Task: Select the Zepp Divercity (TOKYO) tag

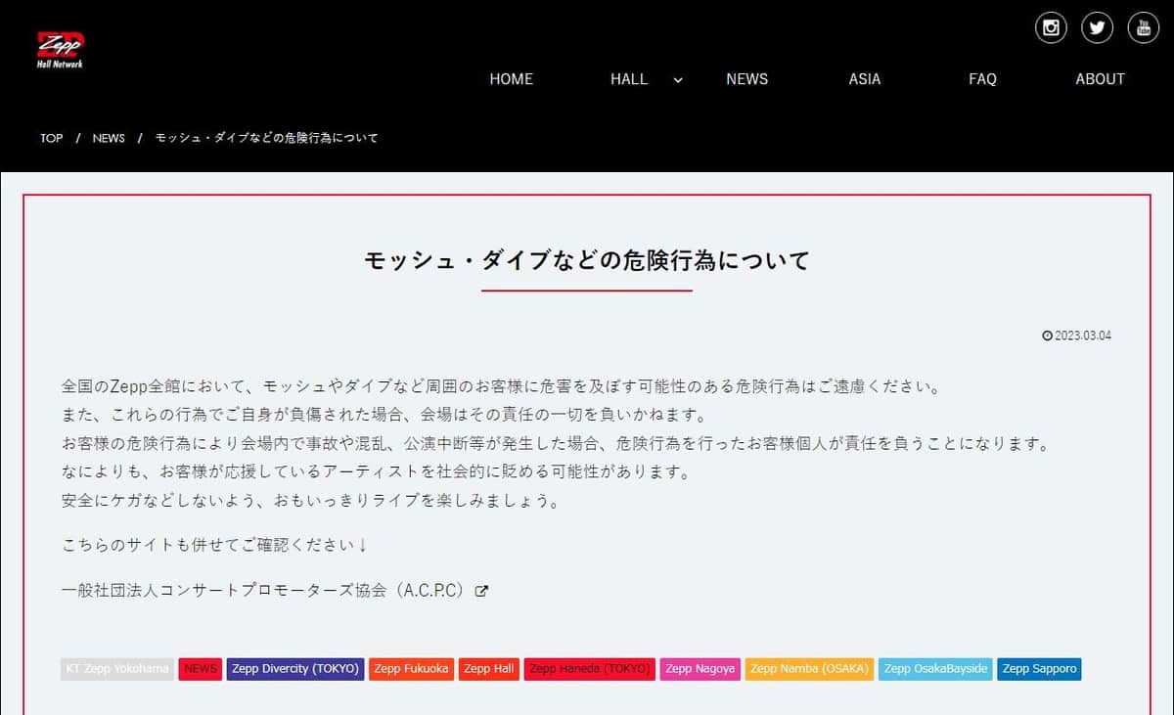Action: [295, 669]
